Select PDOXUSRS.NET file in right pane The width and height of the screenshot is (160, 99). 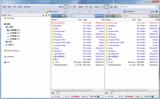[115, 65]
